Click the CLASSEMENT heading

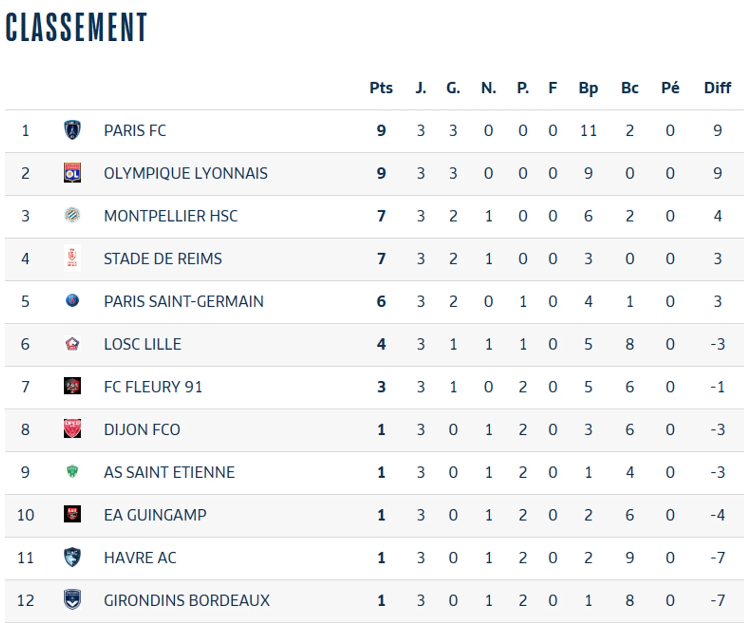(x=76, y=27)
